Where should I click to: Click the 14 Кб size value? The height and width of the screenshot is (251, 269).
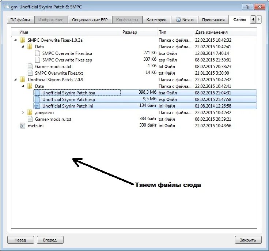(151, 72)
